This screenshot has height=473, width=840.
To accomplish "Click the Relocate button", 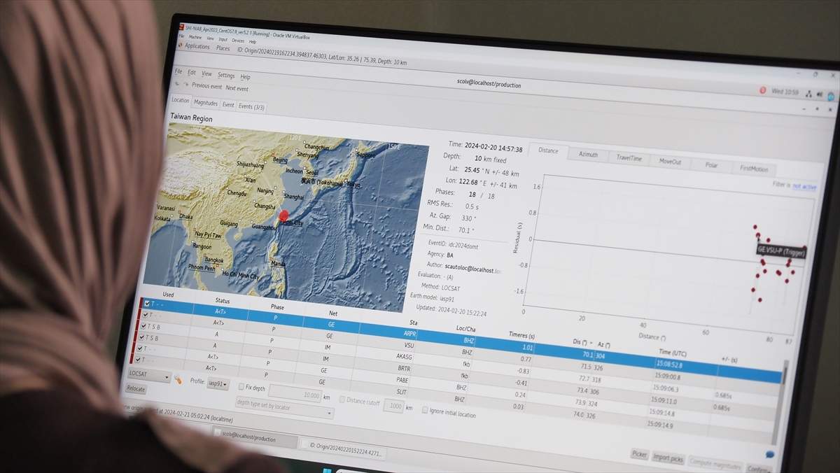I will [136, 389].
